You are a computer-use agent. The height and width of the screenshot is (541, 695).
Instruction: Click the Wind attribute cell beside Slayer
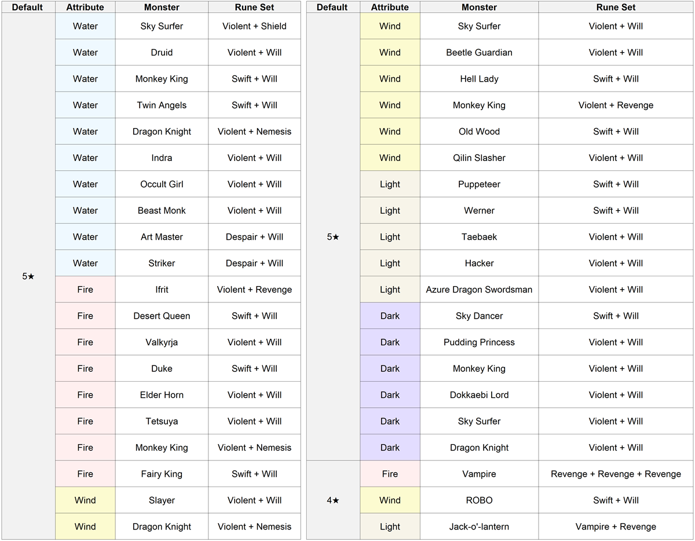click(x=85, y=500)
